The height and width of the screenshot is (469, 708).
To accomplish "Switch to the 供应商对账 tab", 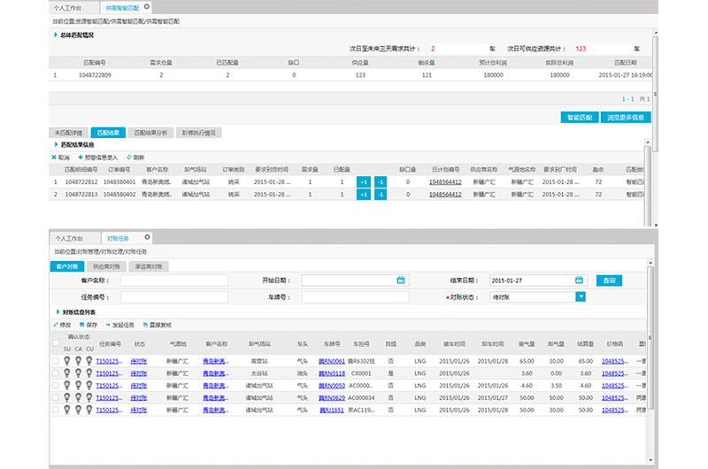I will (107, 265).
